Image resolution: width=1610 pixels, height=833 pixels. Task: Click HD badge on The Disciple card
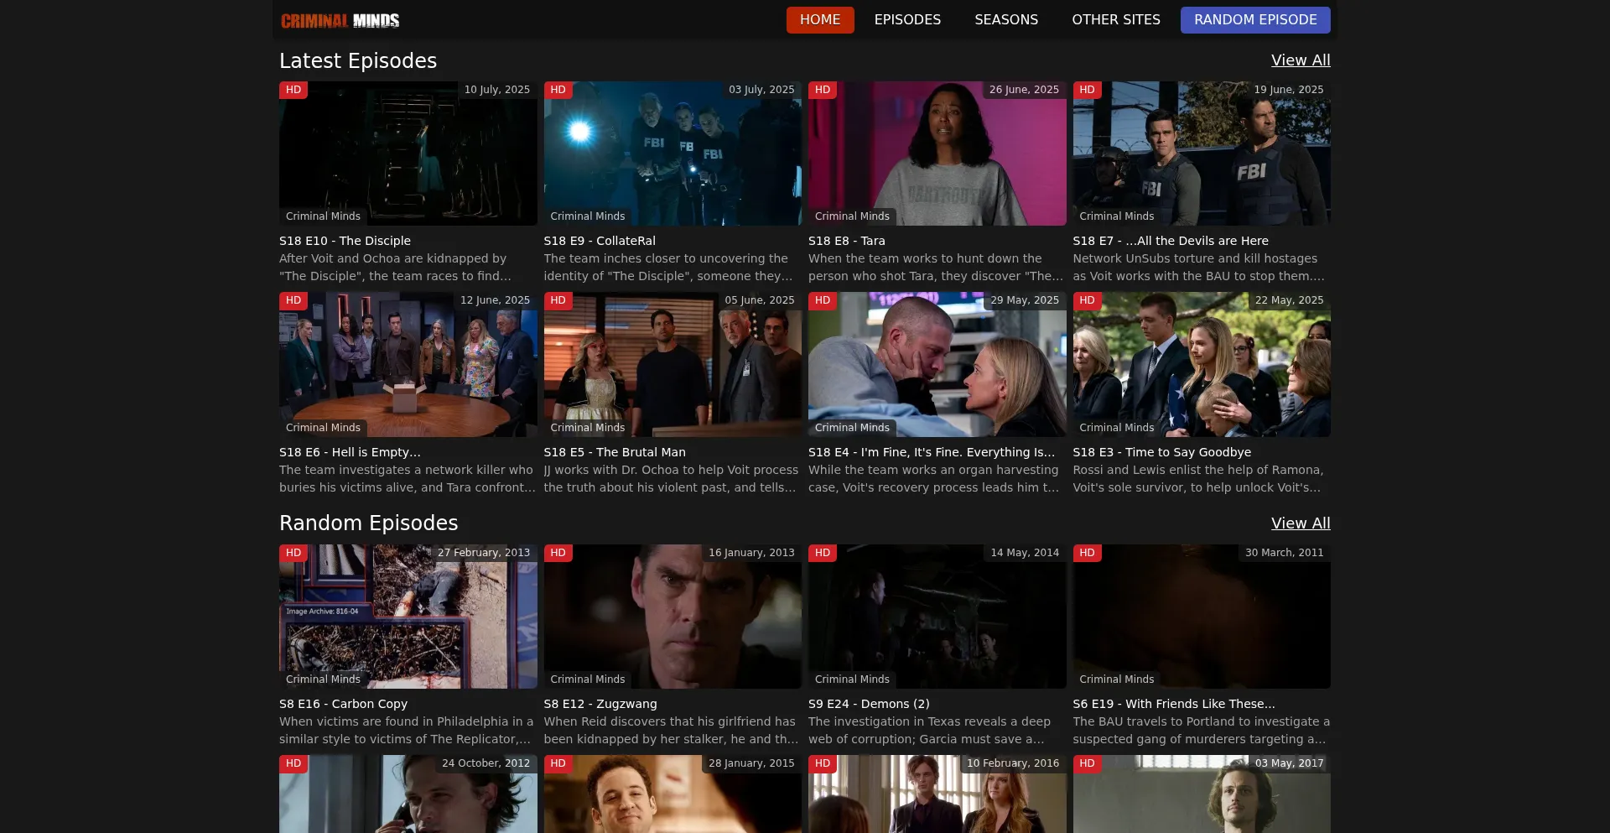tap(293, 90)
